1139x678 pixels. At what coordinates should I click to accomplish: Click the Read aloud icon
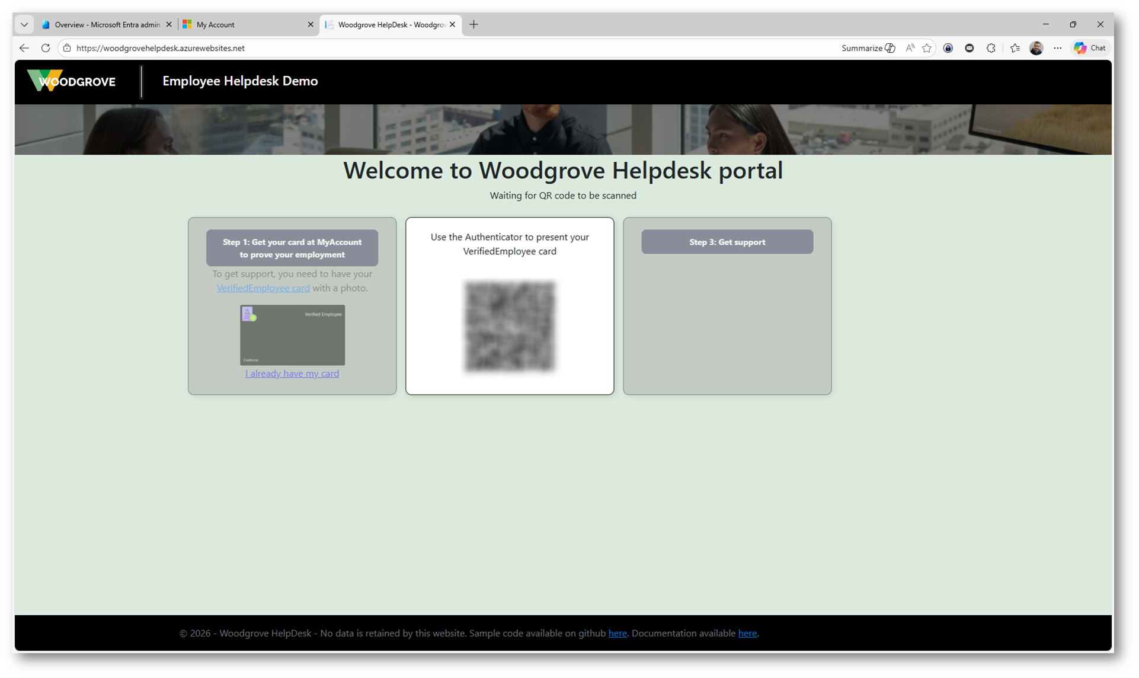(x=910, y=48)
